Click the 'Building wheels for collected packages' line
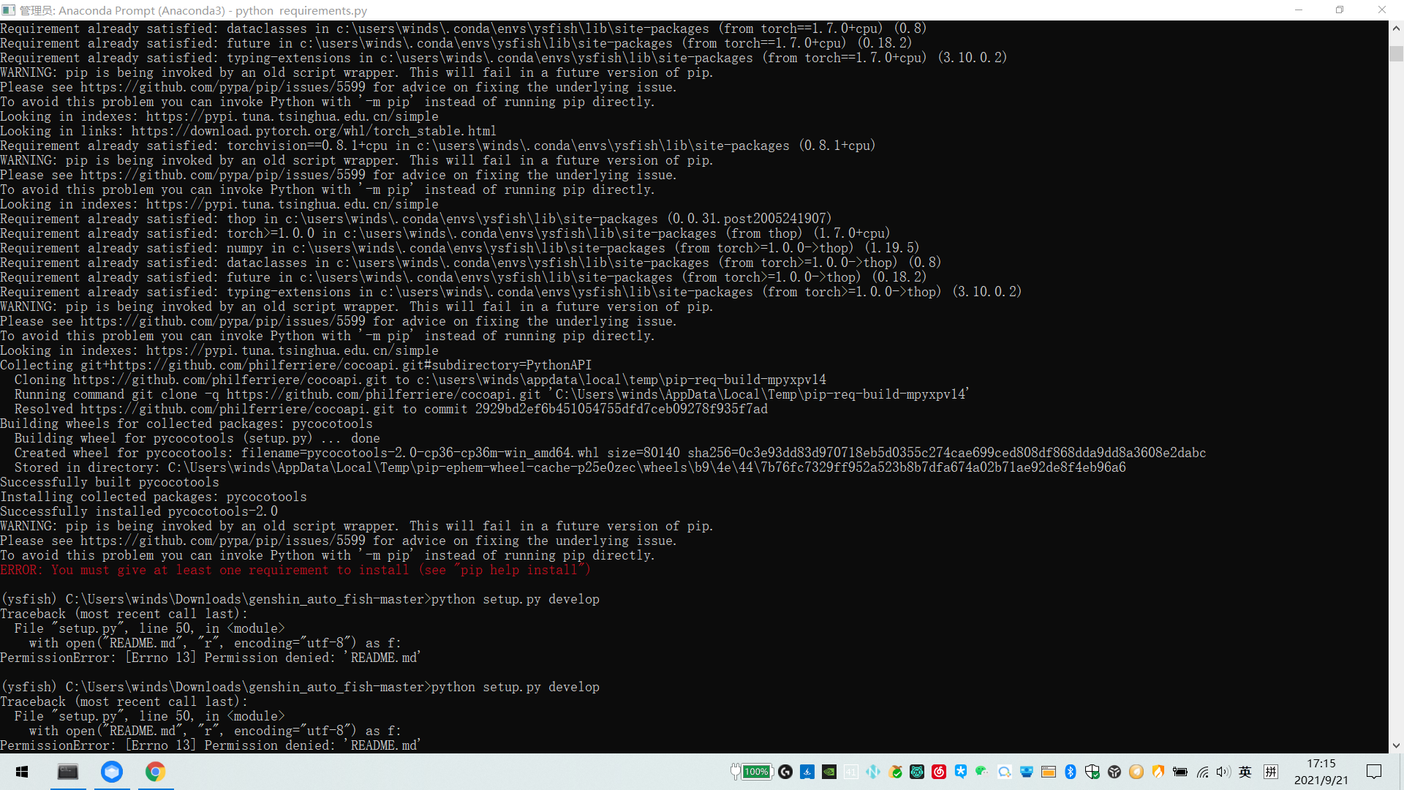Screen dimensions: 1404x790 pos(186,424)
